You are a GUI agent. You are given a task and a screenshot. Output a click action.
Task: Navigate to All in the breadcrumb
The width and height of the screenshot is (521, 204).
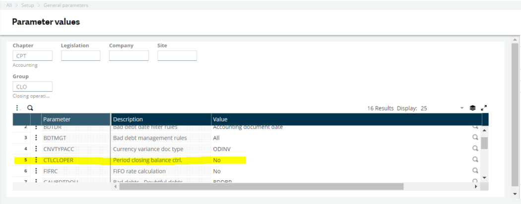[9, 5]
